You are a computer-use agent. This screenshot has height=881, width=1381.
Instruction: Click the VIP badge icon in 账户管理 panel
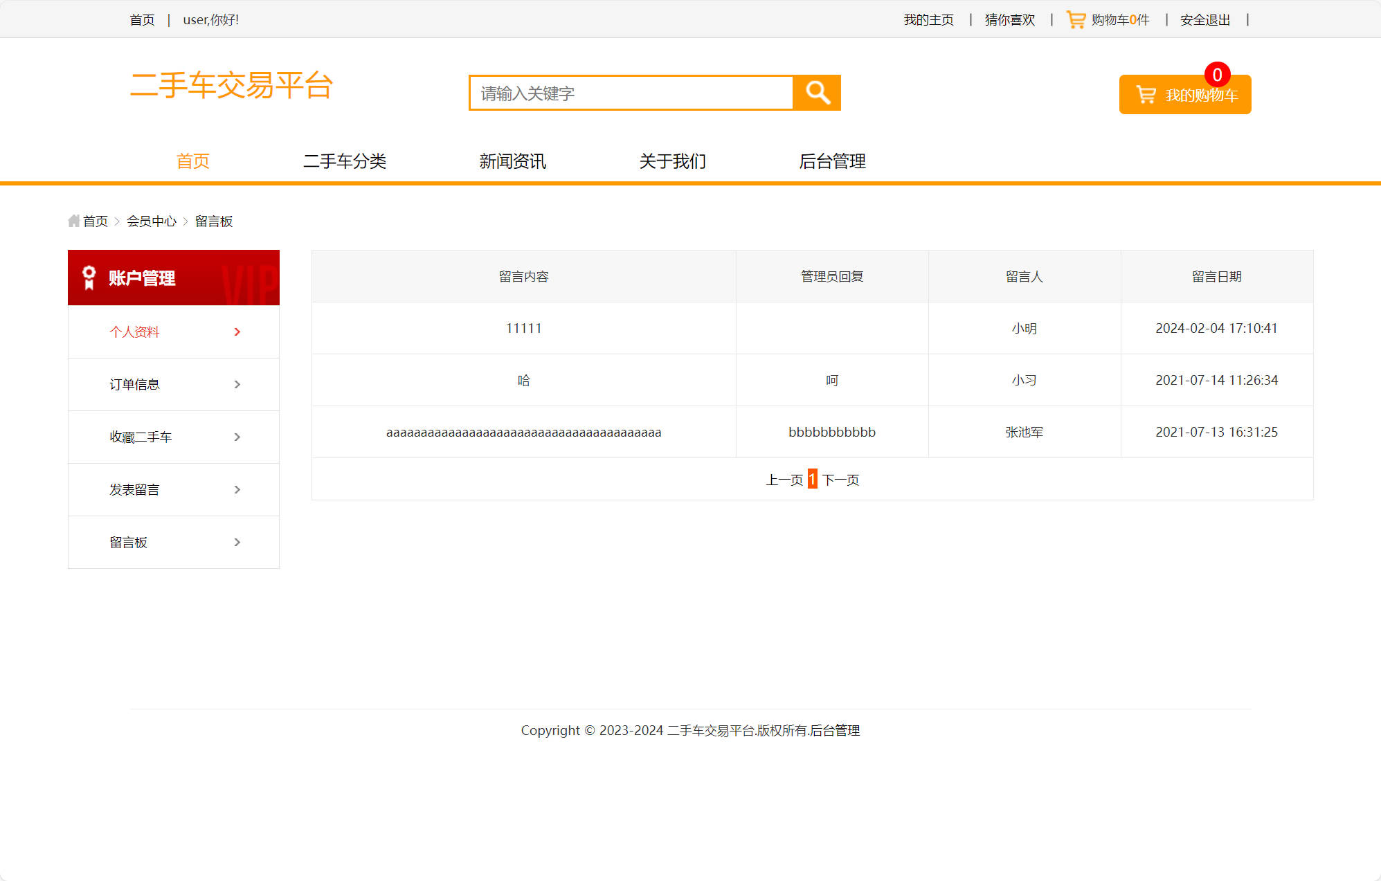tap(87, 277)
